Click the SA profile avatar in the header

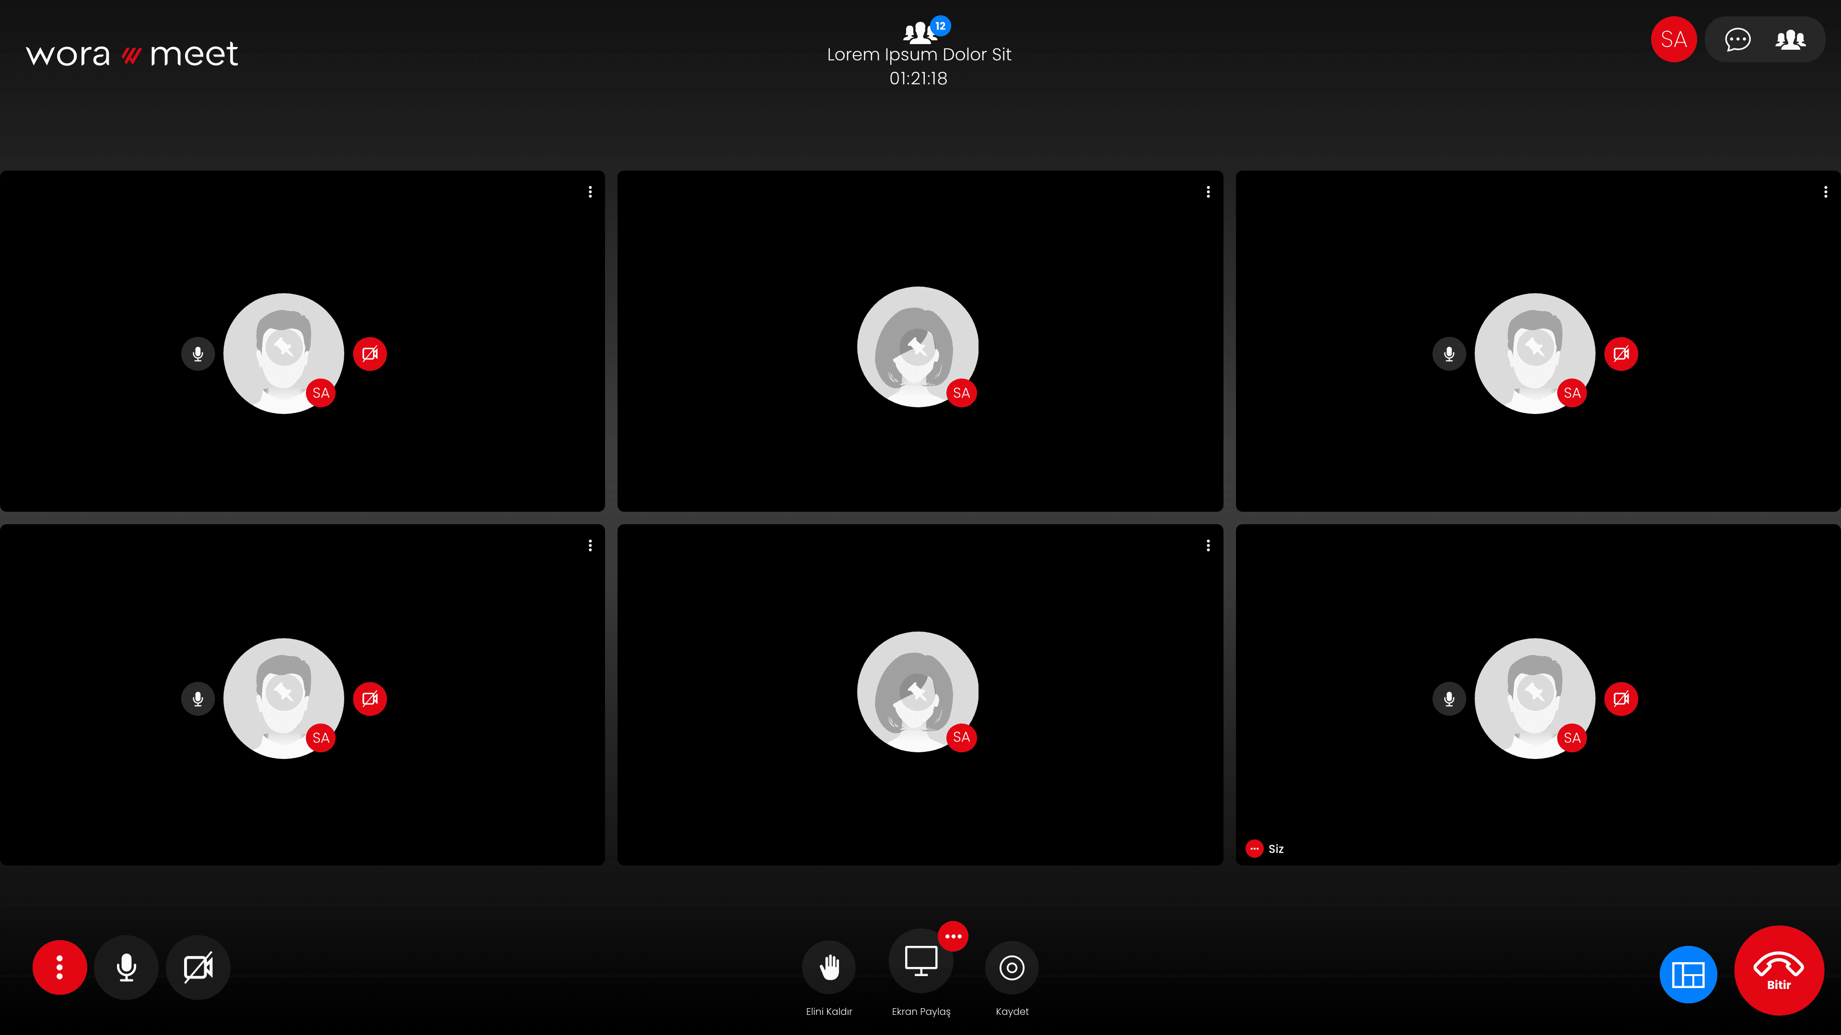tap(1674, 39)
